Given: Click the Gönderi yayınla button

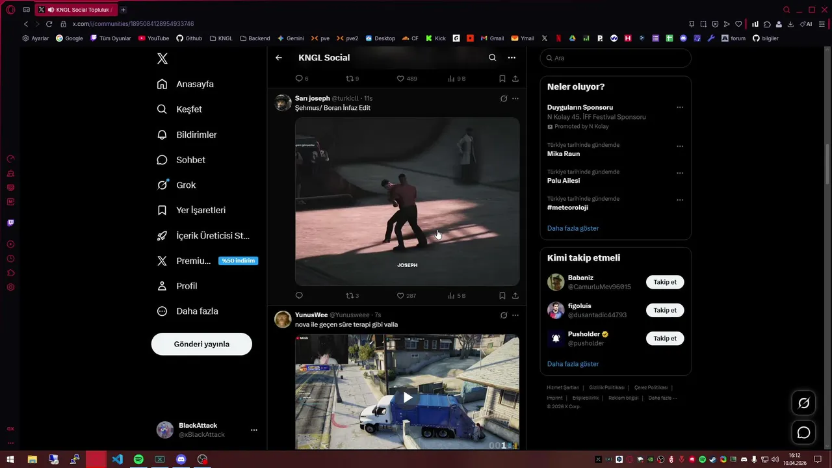Looking at the screenshot, I should point(201,344).
